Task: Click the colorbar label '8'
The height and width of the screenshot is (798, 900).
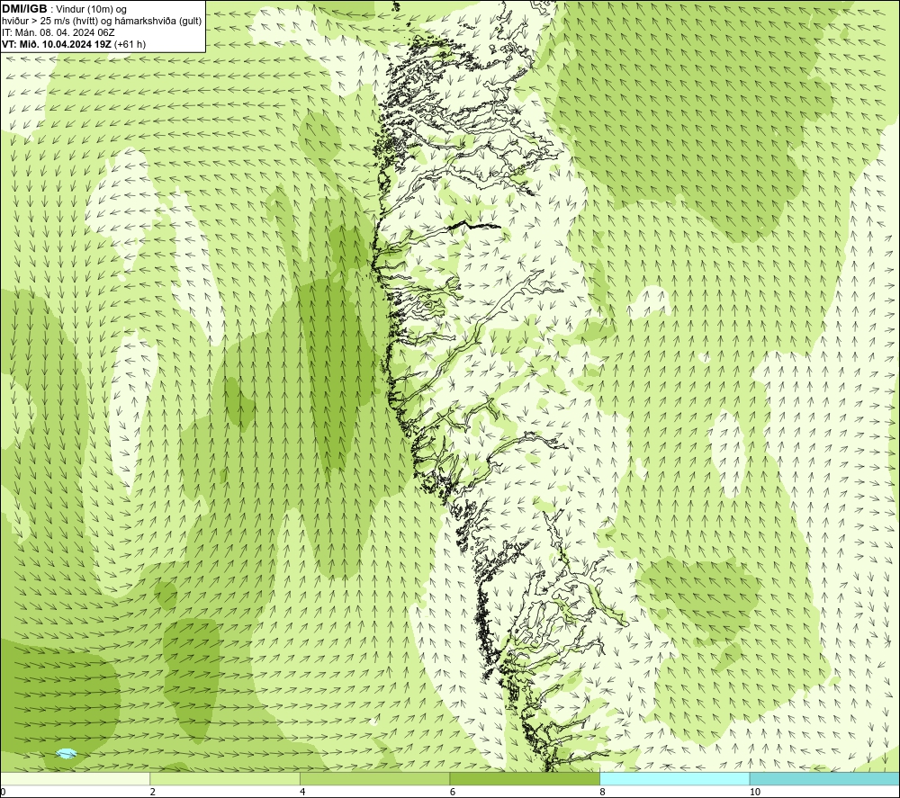Action: pyautogui.click(x=602, y=793)
